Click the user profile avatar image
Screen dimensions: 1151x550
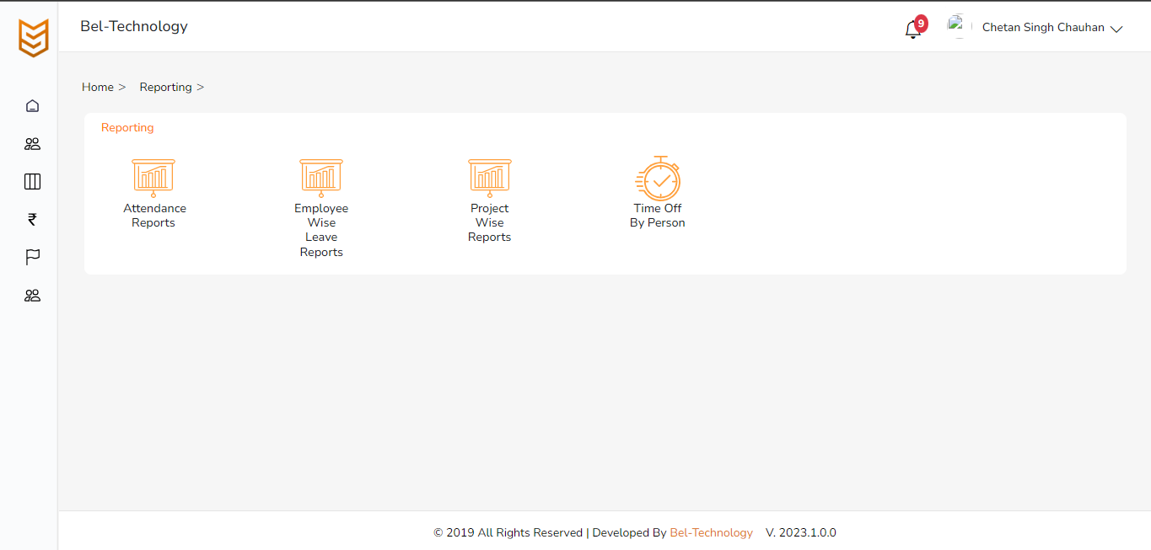tap(956, 26)
